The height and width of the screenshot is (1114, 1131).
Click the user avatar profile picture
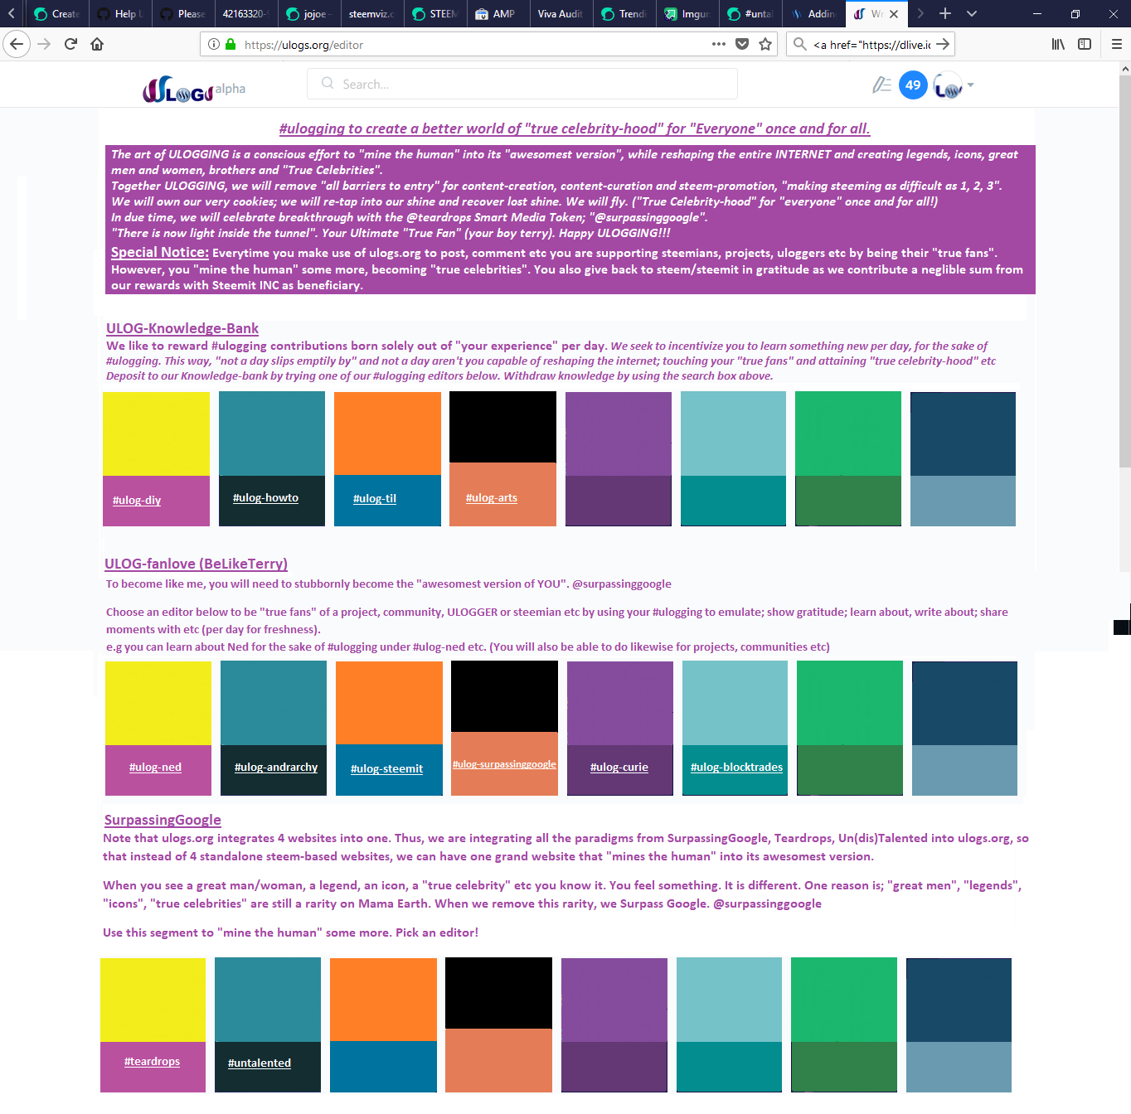click(948, 85)
